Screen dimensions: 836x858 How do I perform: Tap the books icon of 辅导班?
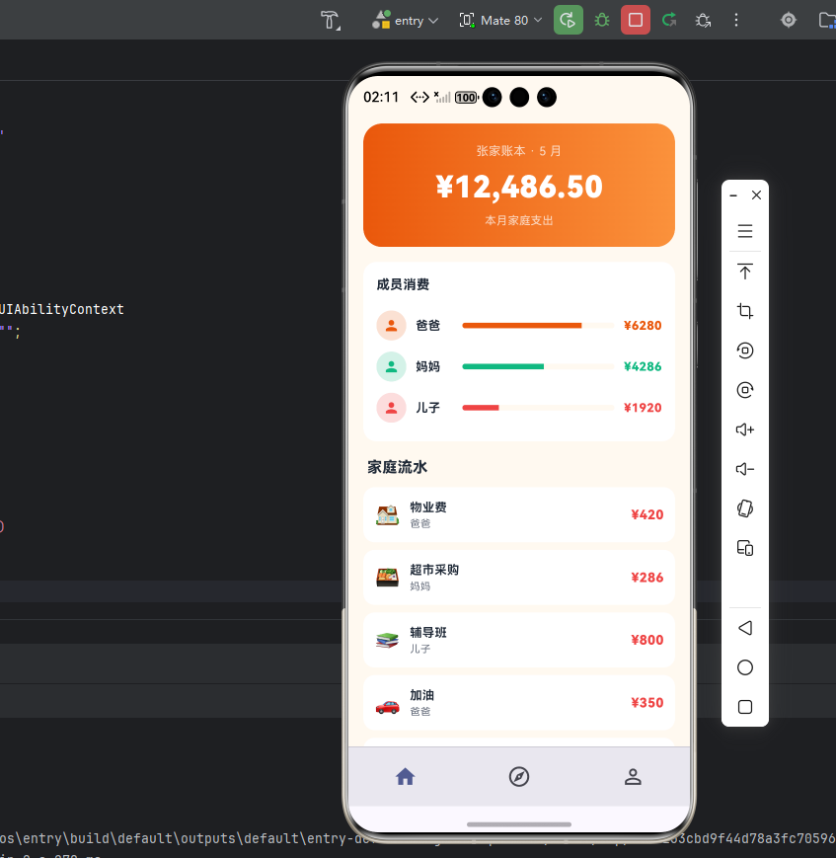pyautogui.click(x=387, y=640)
